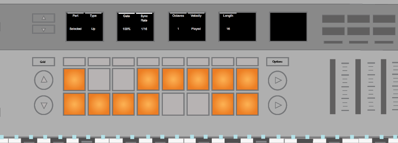Toggle the eighth orange pad in top row
Viewport: 398px width, 143px height.
click(248, 79)
